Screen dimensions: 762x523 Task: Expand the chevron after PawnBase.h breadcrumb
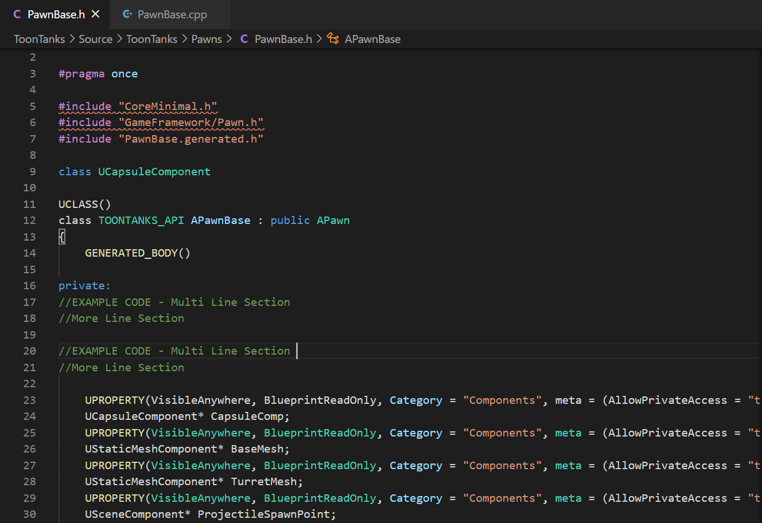(x=320, y=39)
